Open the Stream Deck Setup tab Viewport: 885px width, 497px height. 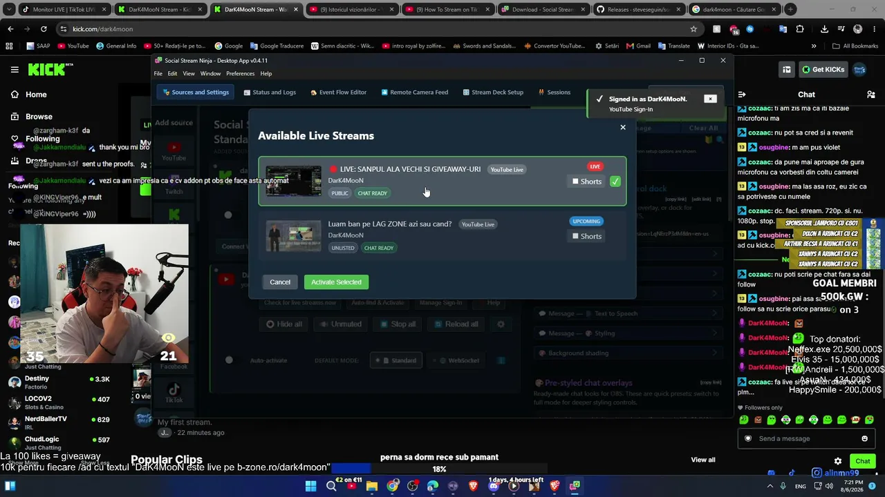[x=493, y=92]
